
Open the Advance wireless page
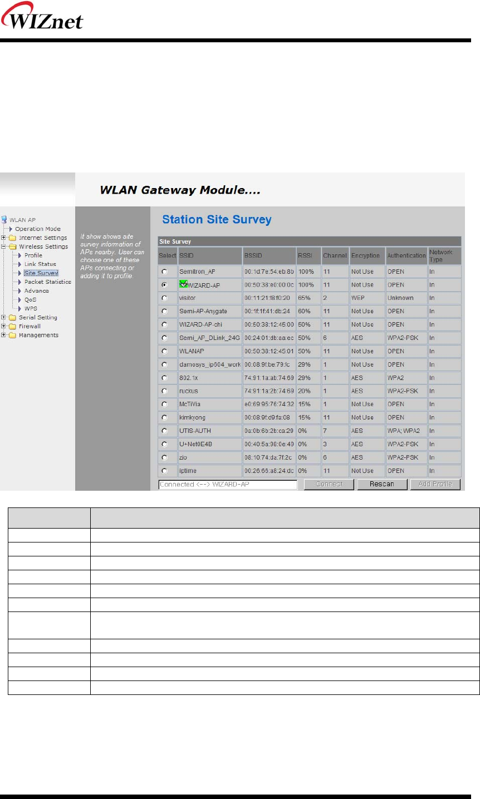tap(37, 291)
